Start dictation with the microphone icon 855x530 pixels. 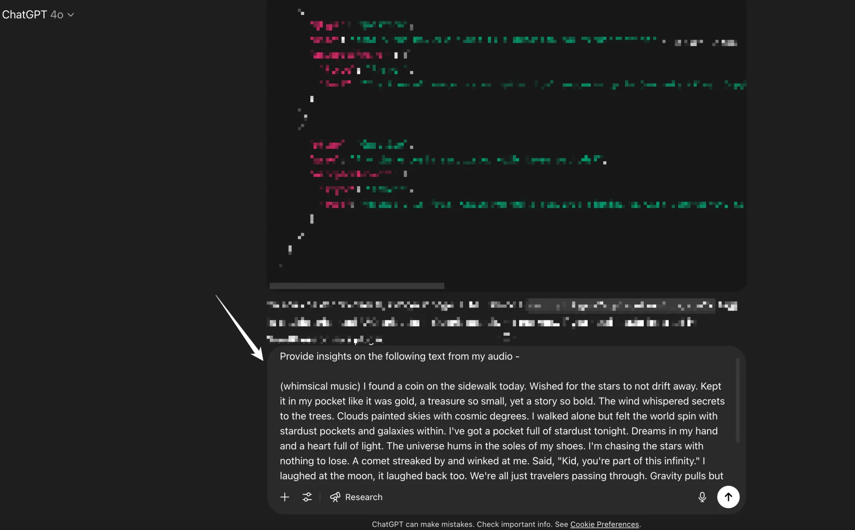tap(702, 497)
